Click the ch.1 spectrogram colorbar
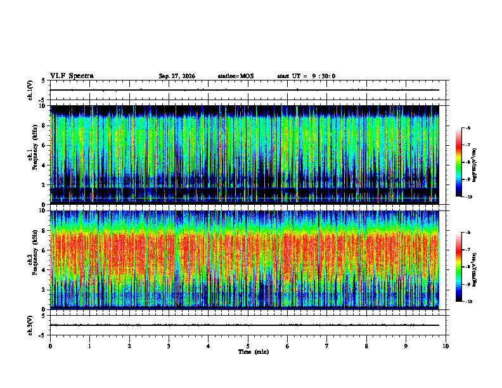Screen dimensions: 502x388 (458, 162)
